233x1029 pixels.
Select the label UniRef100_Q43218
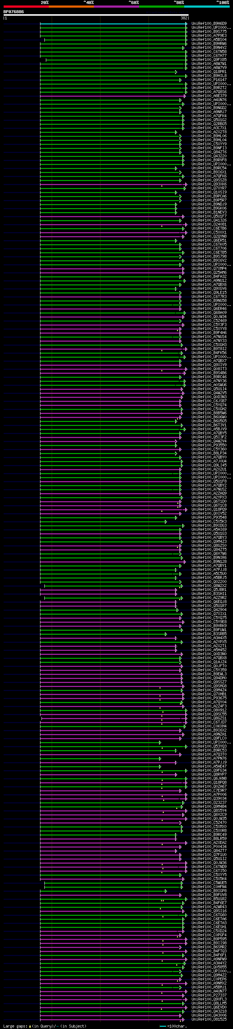click(209, 1011)
